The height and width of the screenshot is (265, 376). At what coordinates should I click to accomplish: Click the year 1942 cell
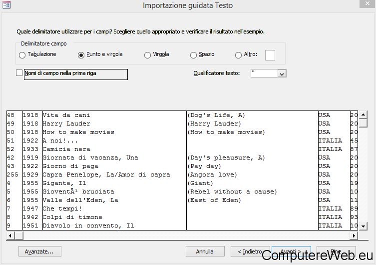pos(30,217)
